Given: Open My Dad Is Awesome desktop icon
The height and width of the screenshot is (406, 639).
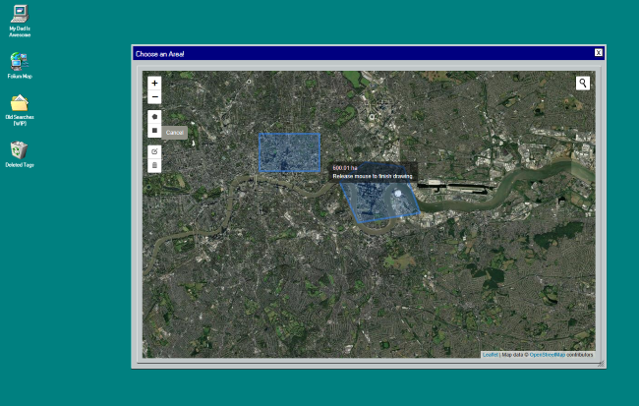Looking at the screenshot, I should (20, 22).
